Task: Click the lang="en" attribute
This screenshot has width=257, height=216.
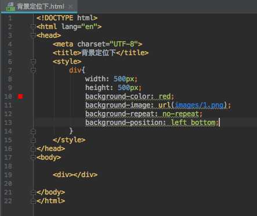Action: 79,27
